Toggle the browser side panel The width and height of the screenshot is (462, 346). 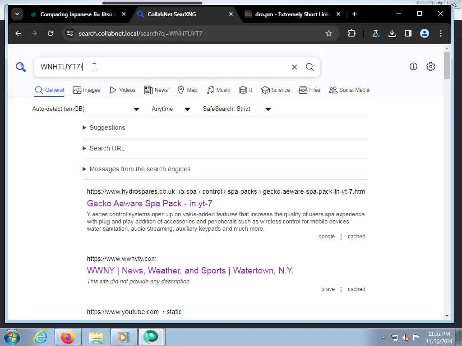point(408,33)
